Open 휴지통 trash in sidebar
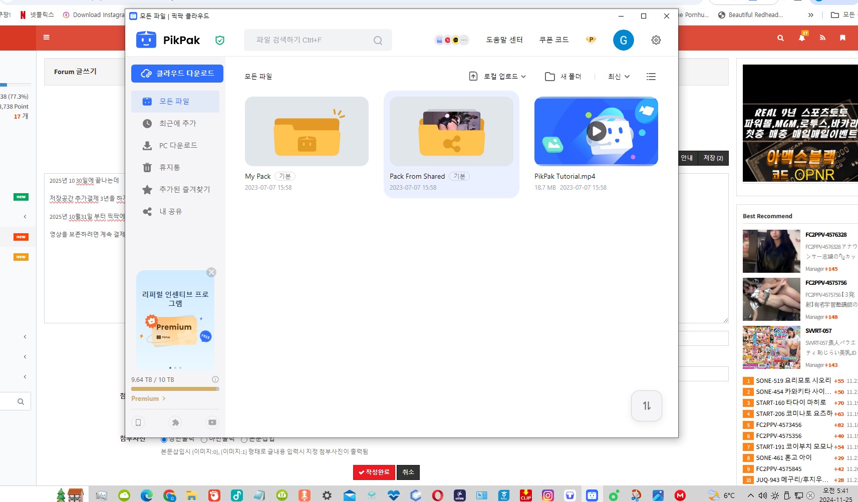The height and width of the screenshot is (502, 858). 175,168
